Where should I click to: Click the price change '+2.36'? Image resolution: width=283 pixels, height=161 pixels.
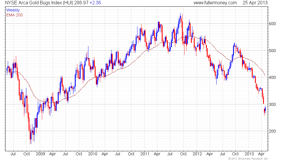pos(95,3)
